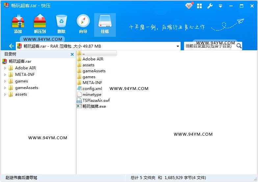The width and height of the screenshot is (258, 182).
Task: Click the 挂载 (Mount) drive icon
Action: pyautogui.click(x=105, y=25)
